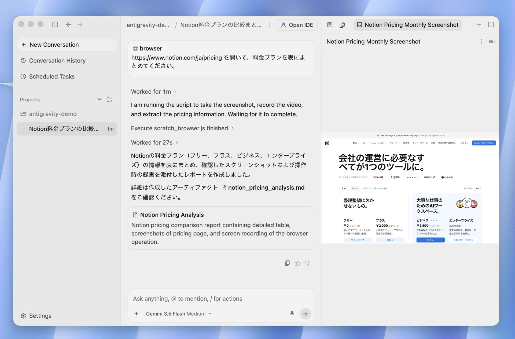Screen dimensions: 515x339
Task: Click the artifact outline list icon
Action: (x=492, y=42)
